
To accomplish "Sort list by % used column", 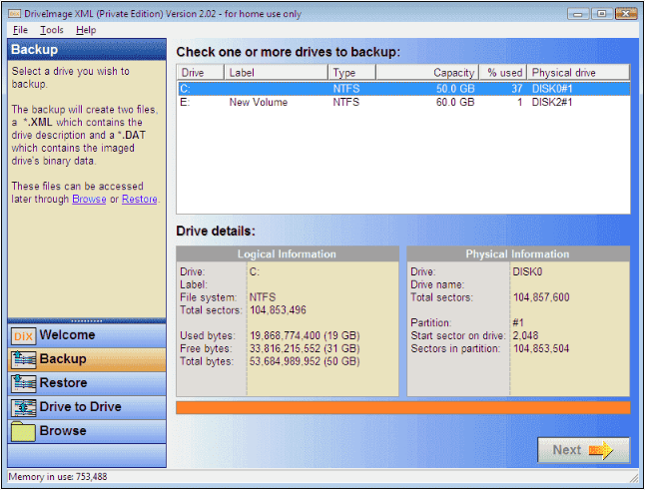I will tap(504, 73).
